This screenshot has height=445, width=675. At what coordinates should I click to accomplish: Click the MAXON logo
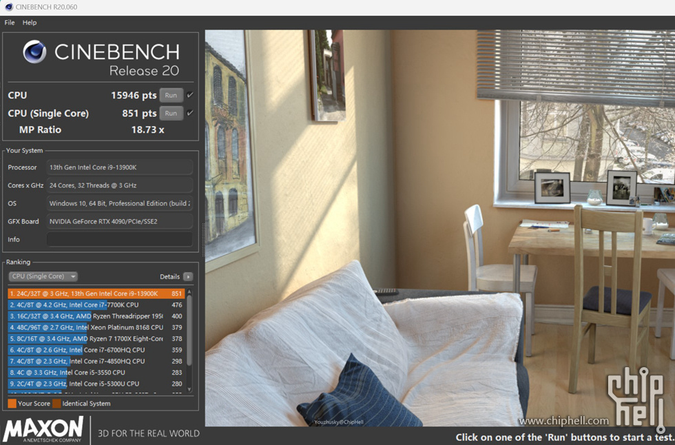pyautogui.click(x=43, y=430)
